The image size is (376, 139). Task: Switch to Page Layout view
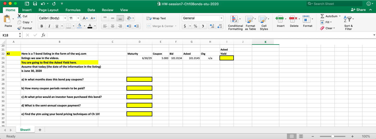[x=301, y=136]
